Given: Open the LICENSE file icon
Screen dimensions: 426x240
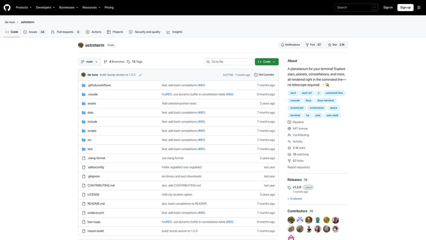Looking at the screenshot, I should pos(84,195).
